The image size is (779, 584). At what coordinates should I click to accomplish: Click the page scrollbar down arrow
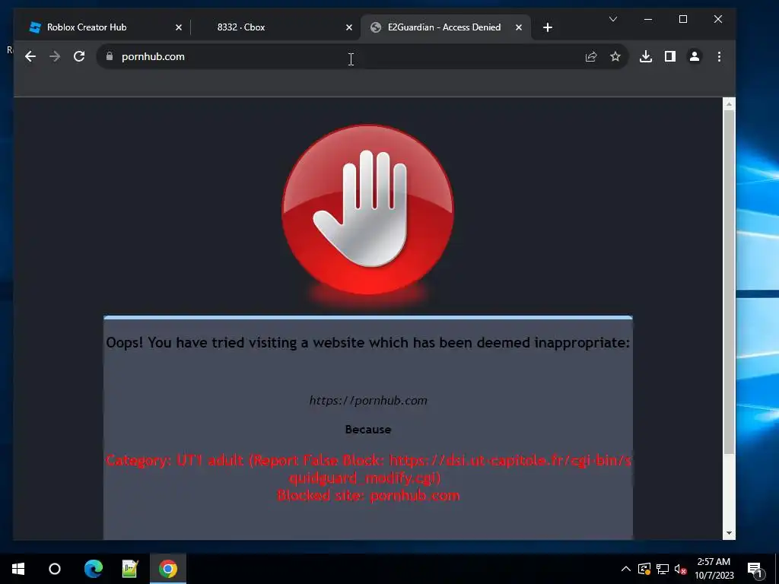[x=729, y=533]
